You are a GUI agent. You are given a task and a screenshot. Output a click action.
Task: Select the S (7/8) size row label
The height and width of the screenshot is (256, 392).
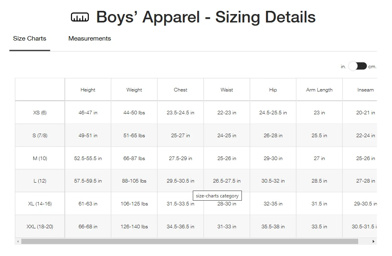point(40,136)
